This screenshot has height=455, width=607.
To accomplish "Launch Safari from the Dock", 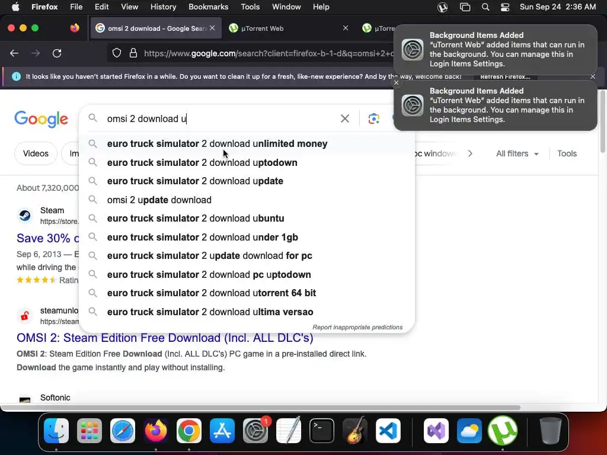I will point(123,431).
